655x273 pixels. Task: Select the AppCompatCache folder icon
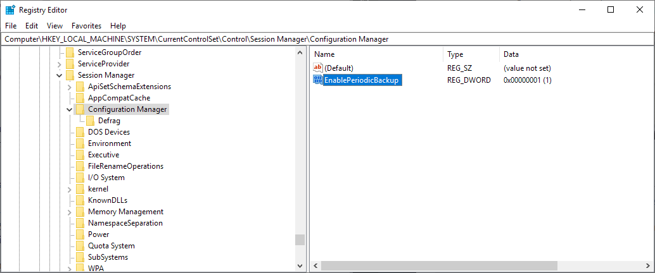click(80, 98)
